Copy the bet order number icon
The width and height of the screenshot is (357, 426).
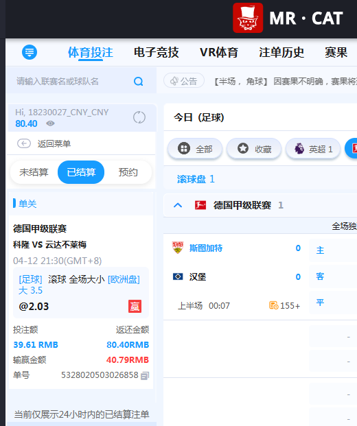coord(145,375)
